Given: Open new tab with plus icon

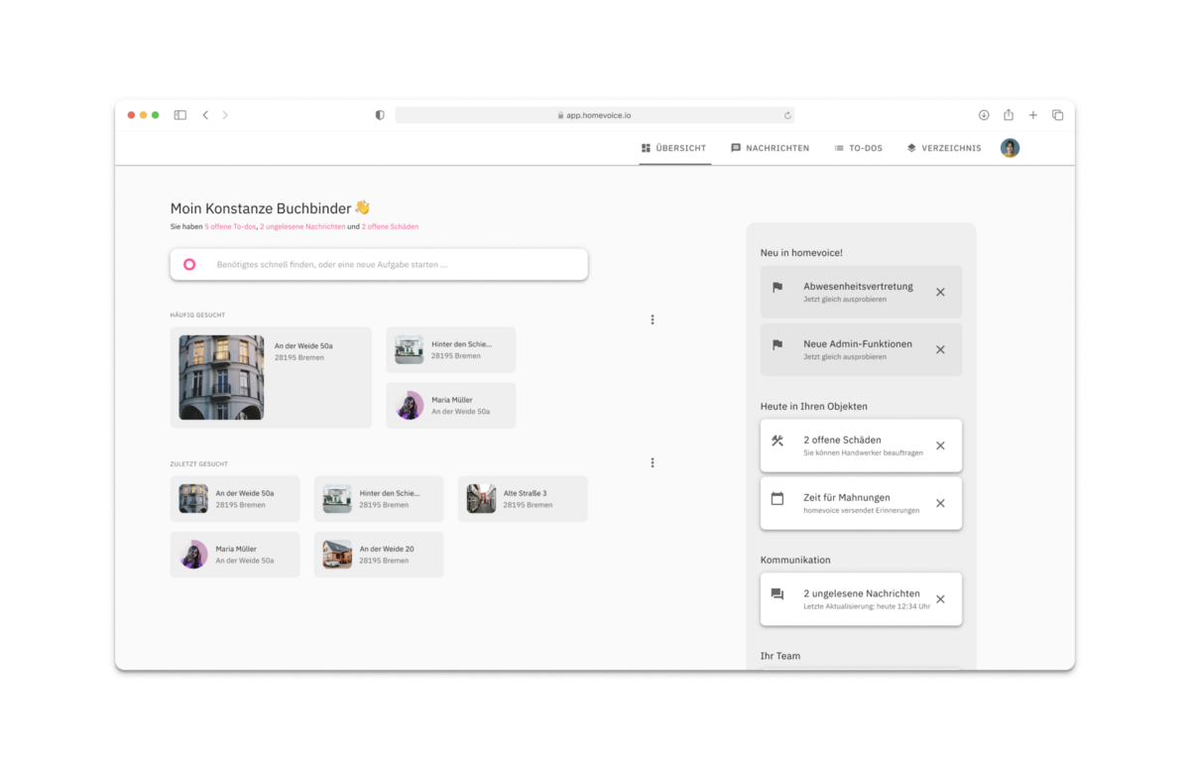Looking at the screenshot, I should coord(1032,115).
